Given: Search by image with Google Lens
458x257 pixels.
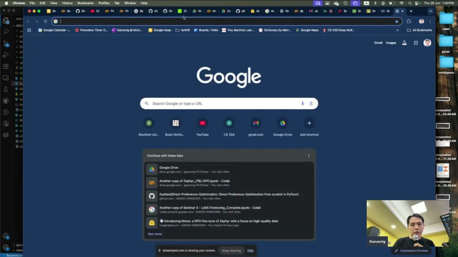Looking at the screenshot, I should coord(311,104).
